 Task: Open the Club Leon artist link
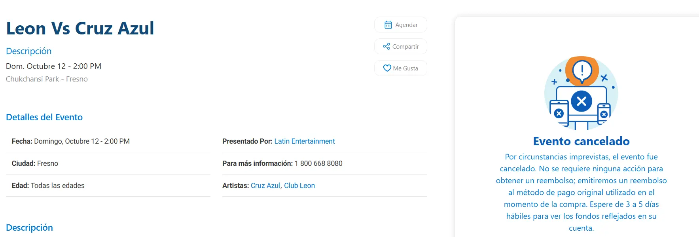click(299, 186)
